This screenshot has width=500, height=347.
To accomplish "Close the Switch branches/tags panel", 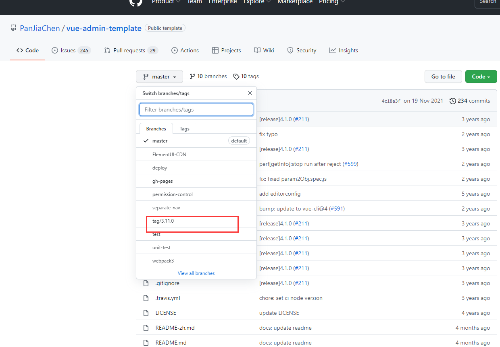I will click(x=250, y=93).
